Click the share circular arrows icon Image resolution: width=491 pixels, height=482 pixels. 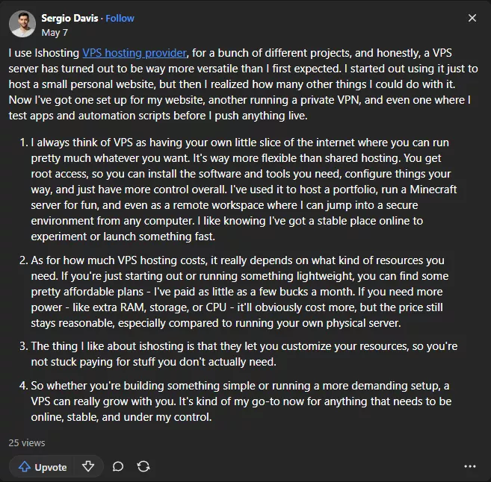pyautogui.click(x=143, y=466)
